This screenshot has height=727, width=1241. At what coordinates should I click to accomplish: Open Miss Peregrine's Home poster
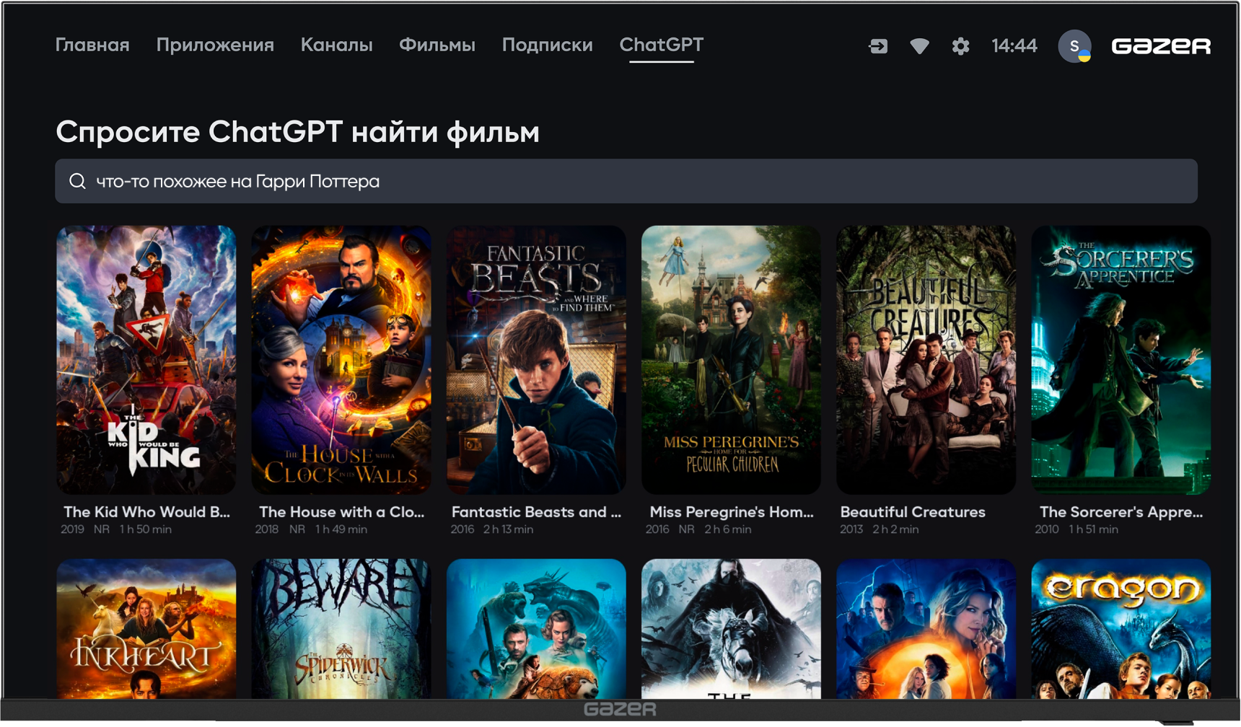[x=731, y=360]
